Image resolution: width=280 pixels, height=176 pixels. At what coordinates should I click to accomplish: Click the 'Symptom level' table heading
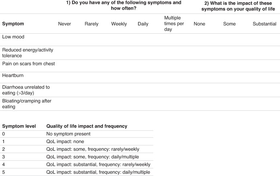pyautogui.click(x=19, y=126)
